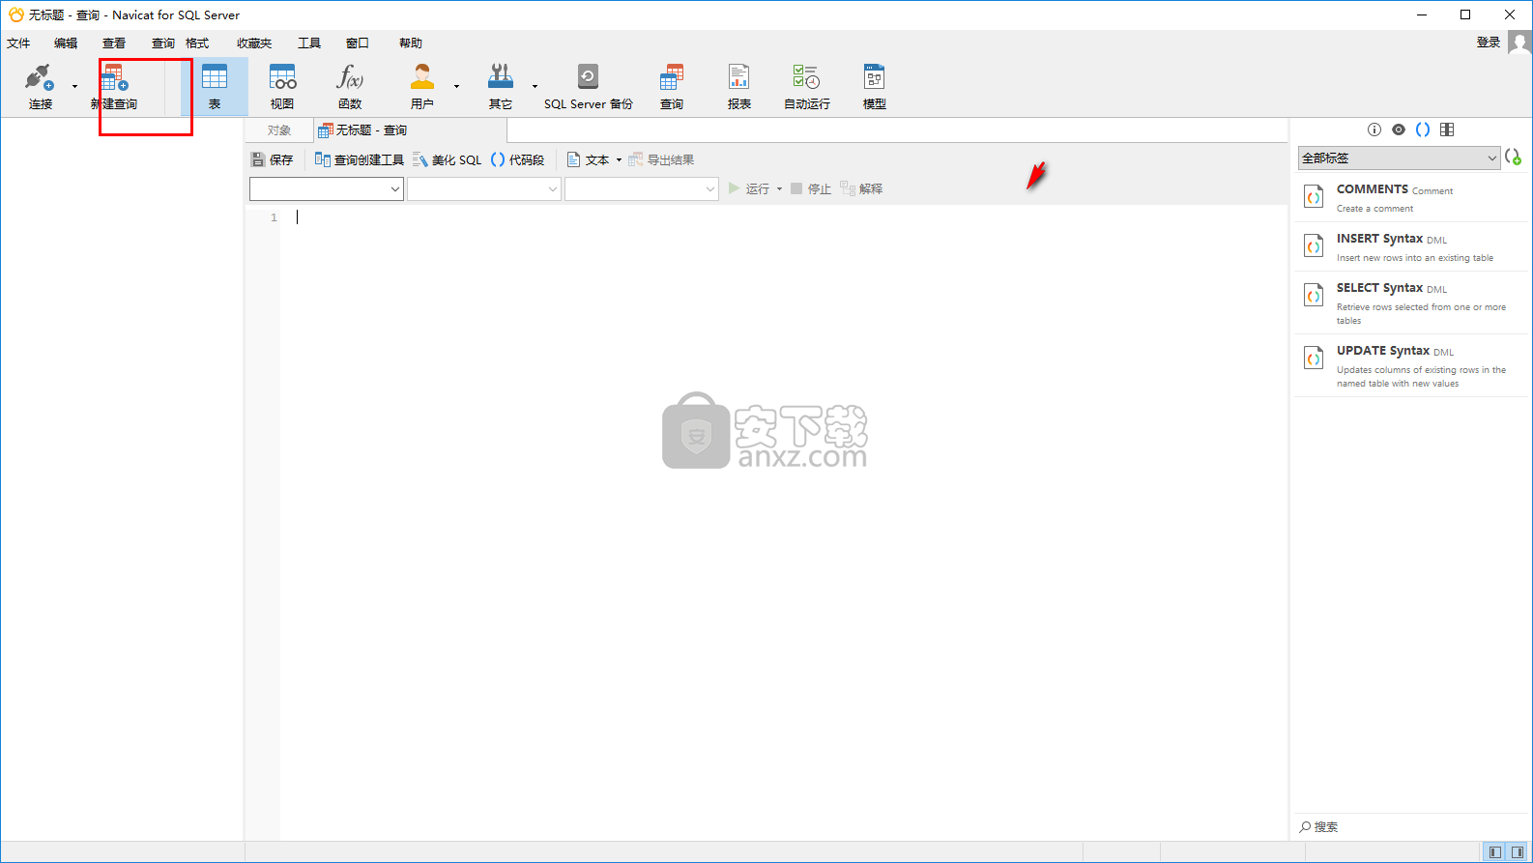Click line number 1 in the gutter

(x=274, y=217)
